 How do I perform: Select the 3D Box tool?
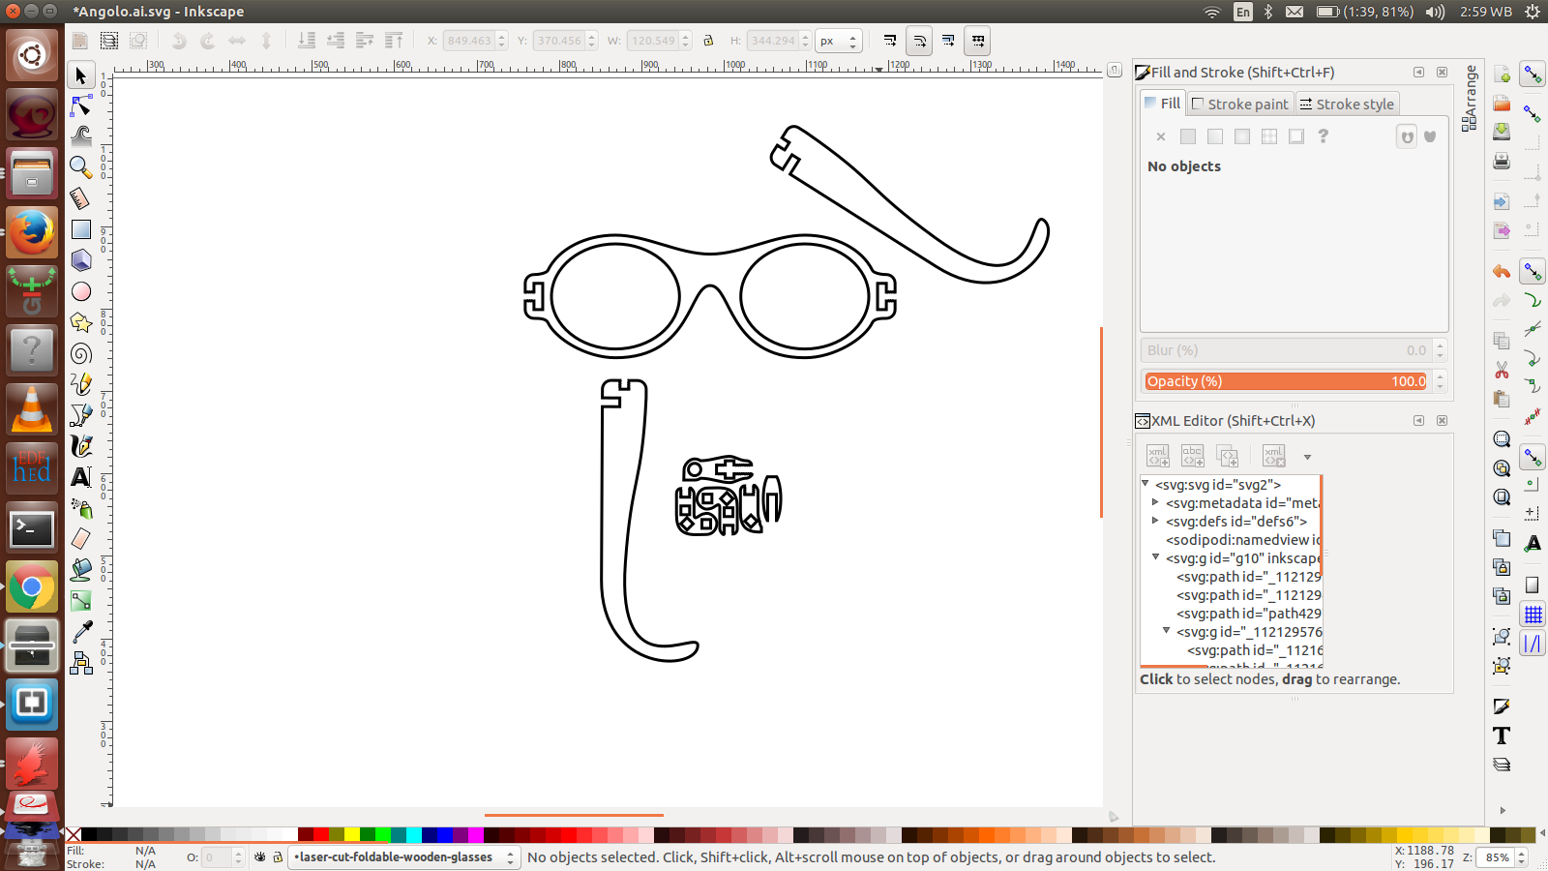tap(81, 260)
